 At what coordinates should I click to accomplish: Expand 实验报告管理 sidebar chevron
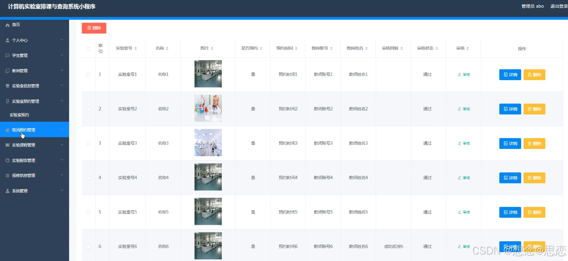coord(62,160)
